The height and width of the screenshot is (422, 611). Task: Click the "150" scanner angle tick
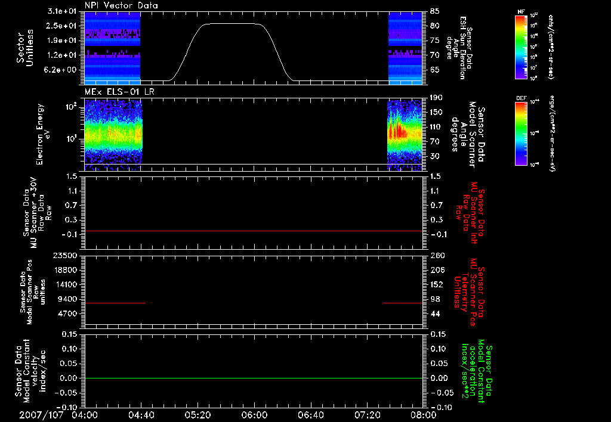coord(436,112)
